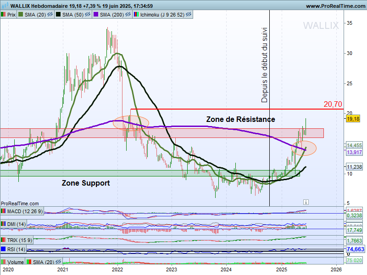Select the green support zone rectangle

150,173
